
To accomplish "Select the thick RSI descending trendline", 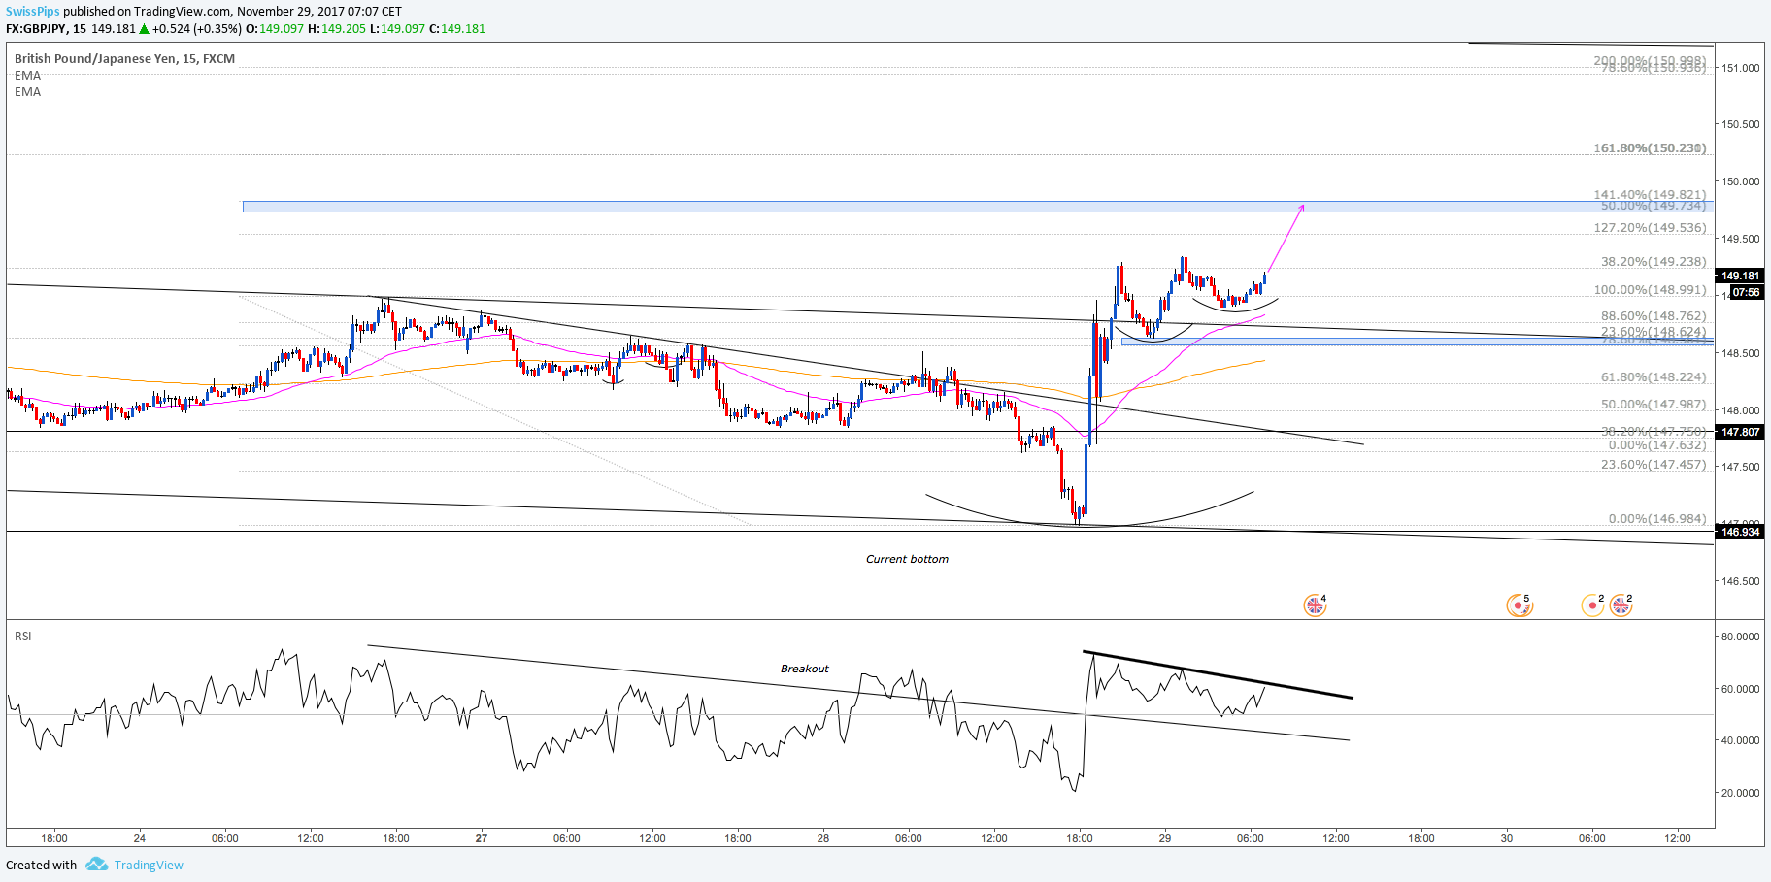I will [x=1218, y=674].
